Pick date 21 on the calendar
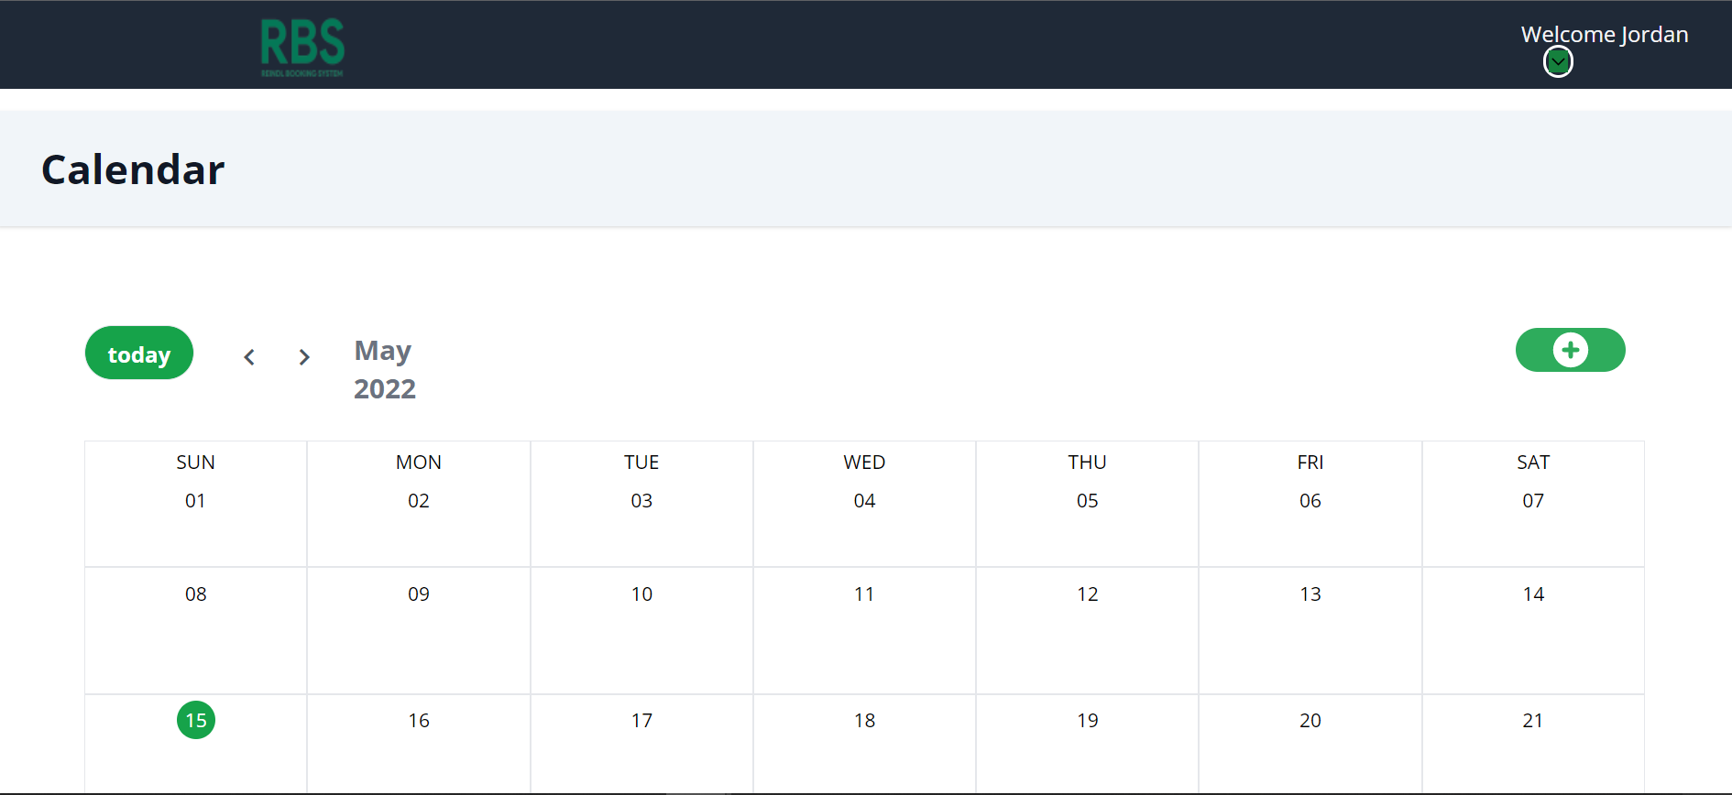 click(x=1533, y=721)
